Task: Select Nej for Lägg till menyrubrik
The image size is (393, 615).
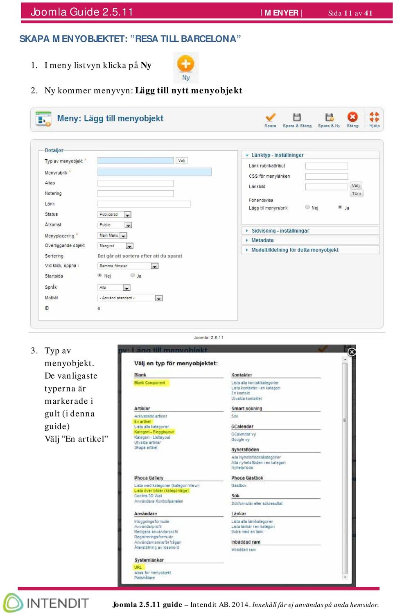Action: 307,207
